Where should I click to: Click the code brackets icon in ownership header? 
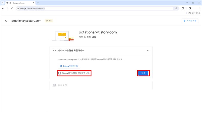pyautogui.click(x=54, y=51)
